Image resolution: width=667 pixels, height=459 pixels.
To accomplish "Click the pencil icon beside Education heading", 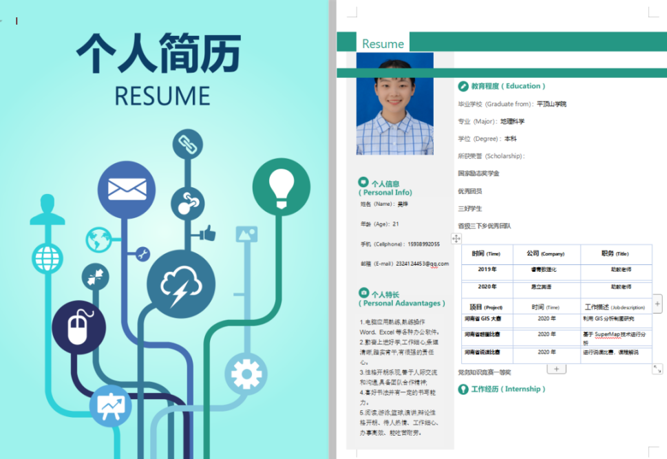I will (463, 86).
